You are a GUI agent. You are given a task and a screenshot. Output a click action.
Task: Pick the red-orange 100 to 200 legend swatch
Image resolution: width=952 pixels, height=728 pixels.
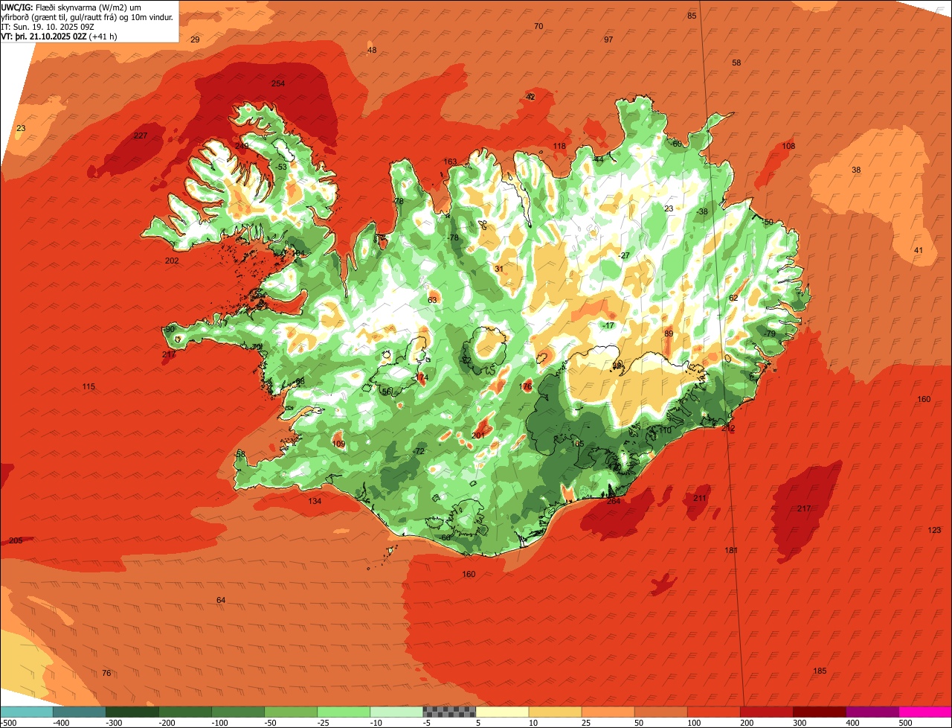pos(713,712)
